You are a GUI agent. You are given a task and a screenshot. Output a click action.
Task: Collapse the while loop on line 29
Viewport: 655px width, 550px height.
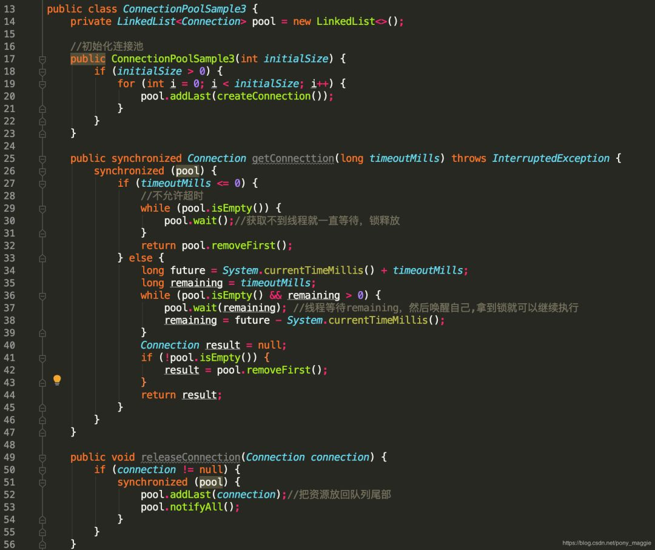[x=42, y=208]
